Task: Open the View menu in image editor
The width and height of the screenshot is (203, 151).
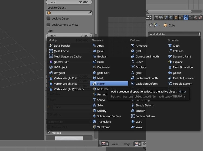Action: [x=114, y=144]
